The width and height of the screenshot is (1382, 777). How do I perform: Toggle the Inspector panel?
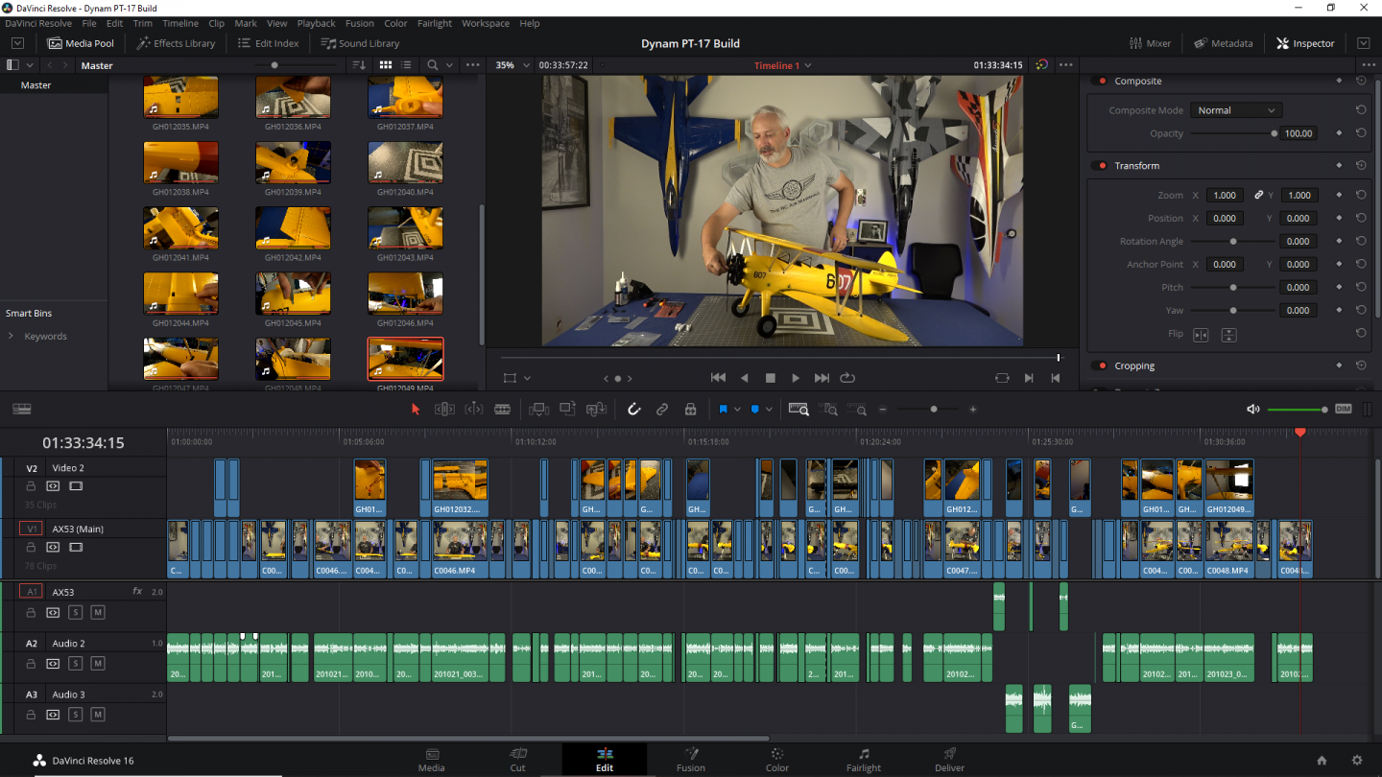1305,43
